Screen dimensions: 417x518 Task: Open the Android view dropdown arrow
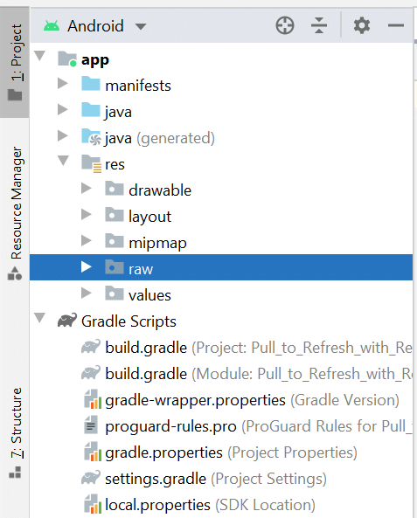(x=141, y=26)
